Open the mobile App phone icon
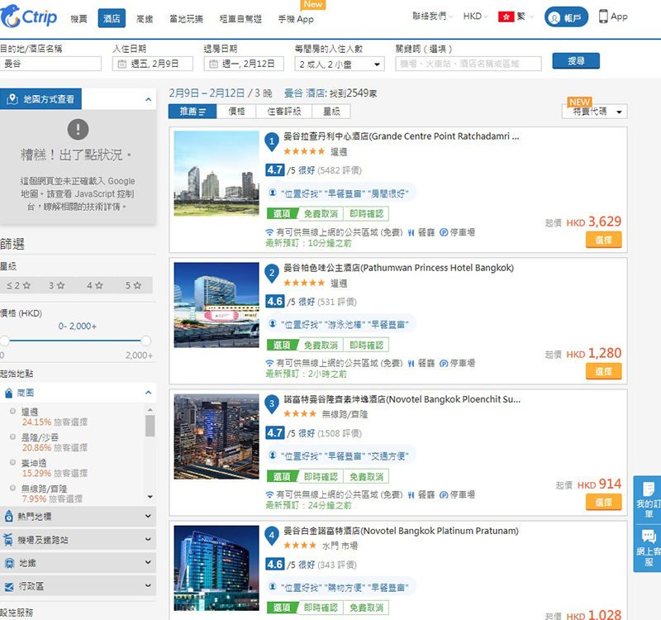661x620 pixels. pos(603,17)
